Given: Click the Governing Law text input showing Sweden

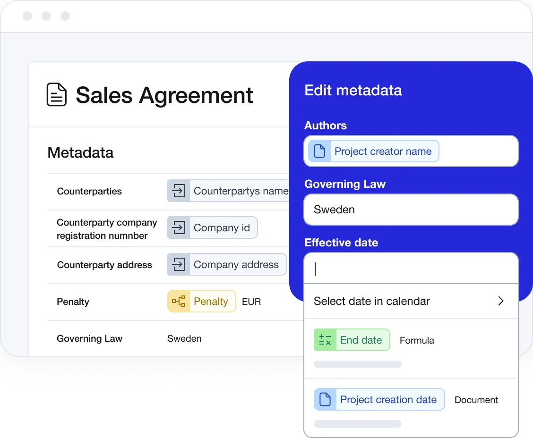Looking at the screenshot, I should tap(411, 209).
